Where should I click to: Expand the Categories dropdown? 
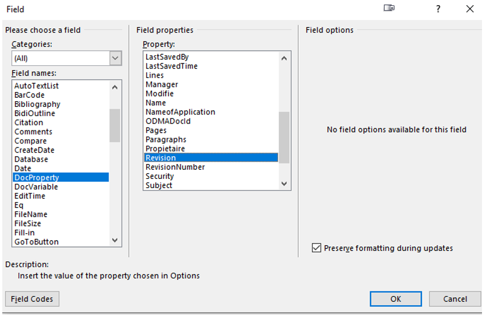(x=115, y=58)
